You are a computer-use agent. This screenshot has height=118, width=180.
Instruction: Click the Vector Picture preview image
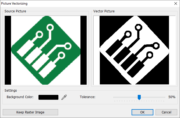click(135, 50)
